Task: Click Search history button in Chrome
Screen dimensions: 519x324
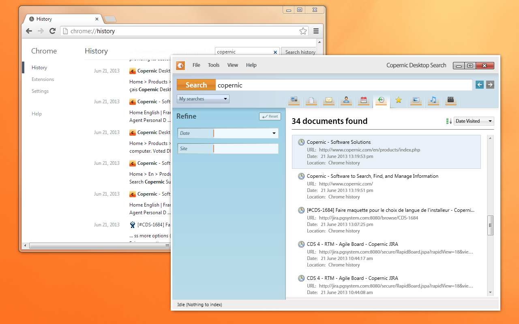Action: tap(300, 52)
